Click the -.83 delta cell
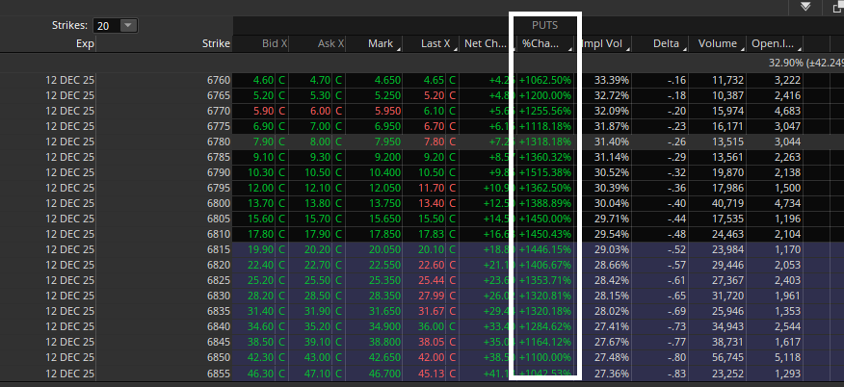Image resolution: width=844 pixels, height=387 pixels. tap(677, 373)
